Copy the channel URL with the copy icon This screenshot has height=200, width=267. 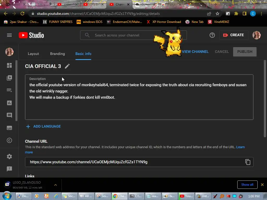pos(248,162)
